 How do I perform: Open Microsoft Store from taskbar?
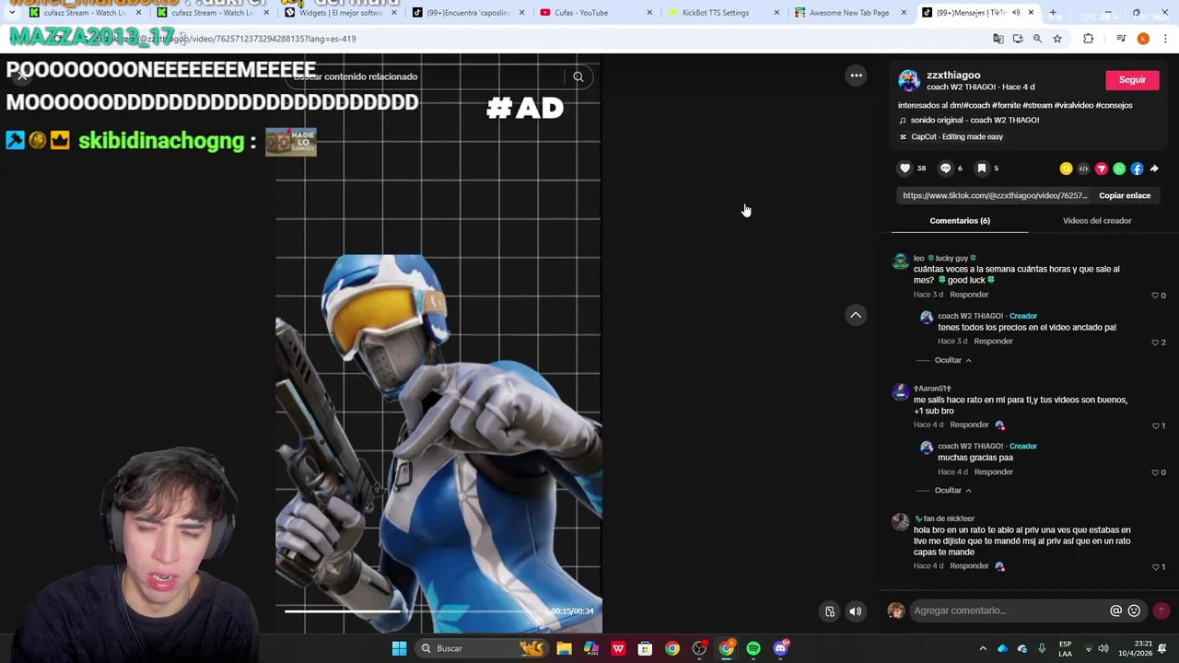(x=645, y=648)
